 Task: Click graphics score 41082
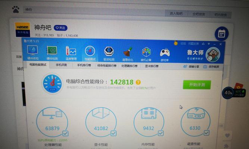[x=101, y=128]
